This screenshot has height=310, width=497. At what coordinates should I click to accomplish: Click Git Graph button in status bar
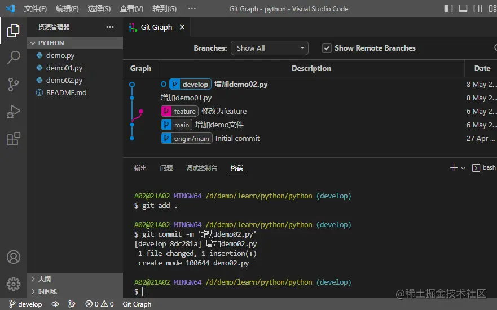(x=137, y=304)
